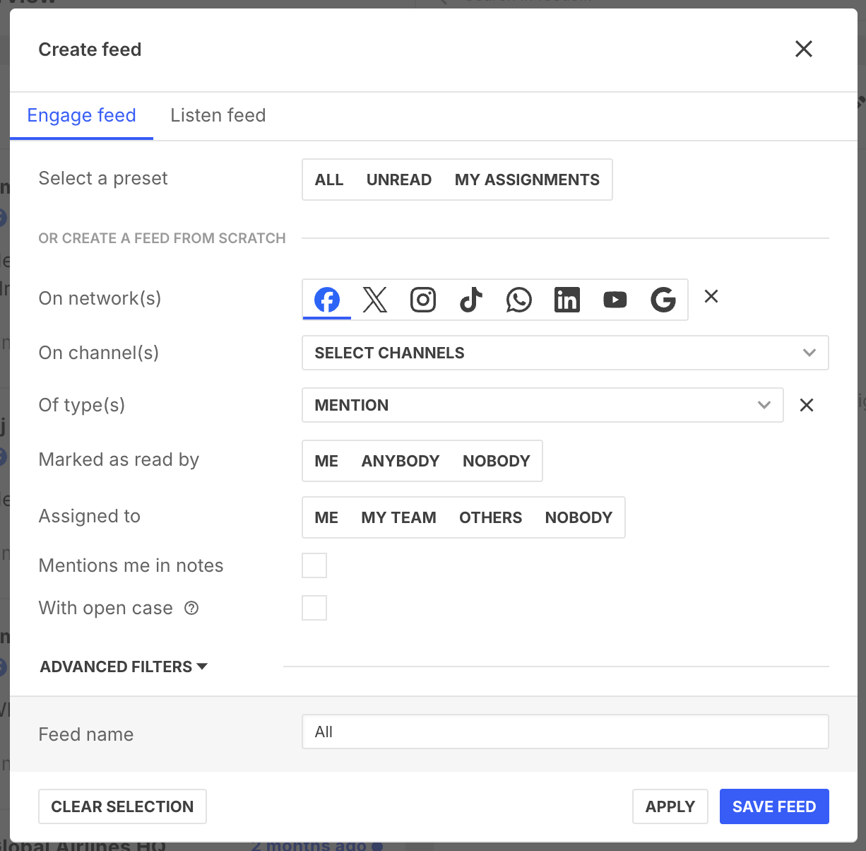This screenshot has width=866, height=851.
Task: Open the Select Channels dropdown
Action: pyautogui.click(x=565, y=353)
